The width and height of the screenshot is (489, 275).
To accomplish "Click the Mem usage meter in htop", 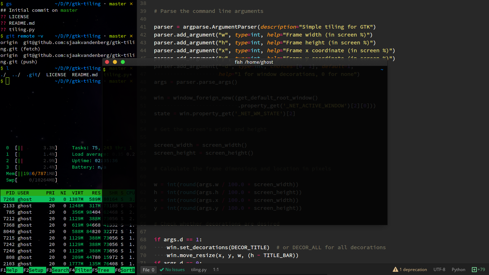I will [x=32, y=174].
